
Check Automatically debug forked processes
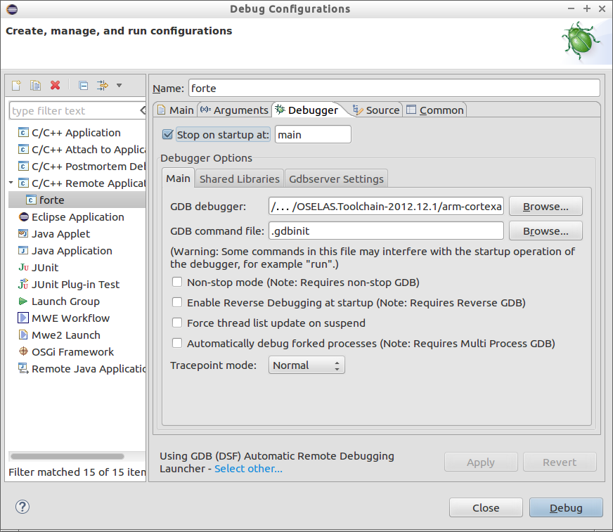pyautogui.click(x=177, y=343)
